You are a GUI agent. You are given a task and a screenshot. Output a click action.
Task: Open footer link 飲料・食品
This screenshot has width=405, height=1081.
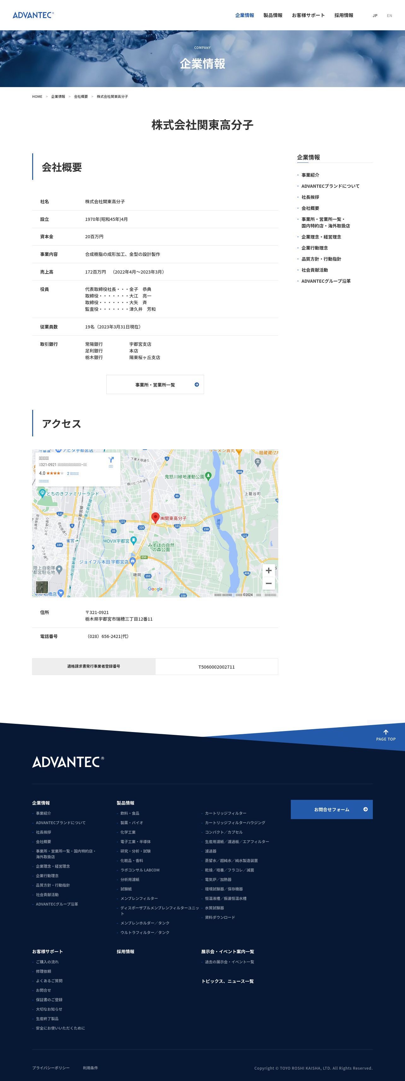[x=130, y=813]
